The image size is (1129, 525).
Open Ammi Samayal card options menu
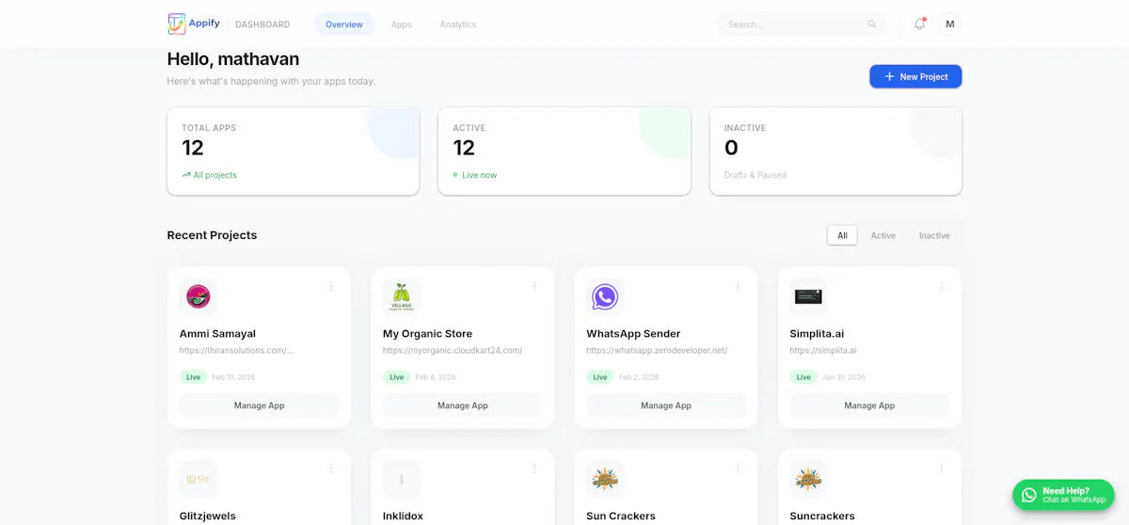tap(331, 286)
